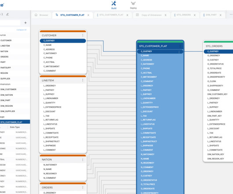Click the Browser tab home icon
This screenshot has width=233, height=194.
[36, 15]
